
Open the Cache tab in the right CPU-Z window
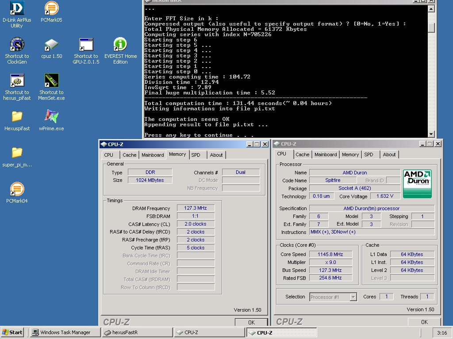tap(302, 154)
